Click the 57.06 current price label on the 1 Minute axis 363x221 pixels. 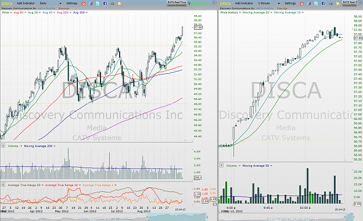coord(358,38)
